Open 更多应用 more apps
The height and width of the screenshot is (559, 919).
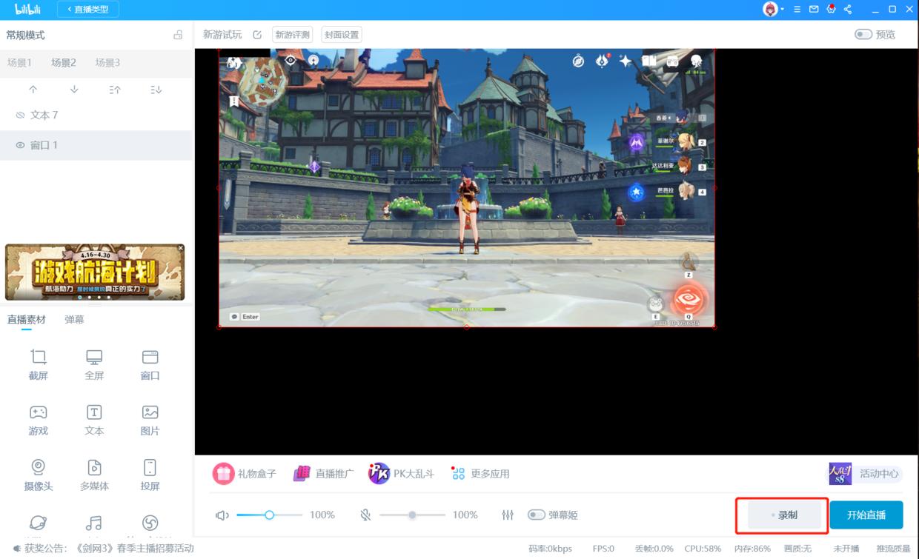tap(480, 473)
